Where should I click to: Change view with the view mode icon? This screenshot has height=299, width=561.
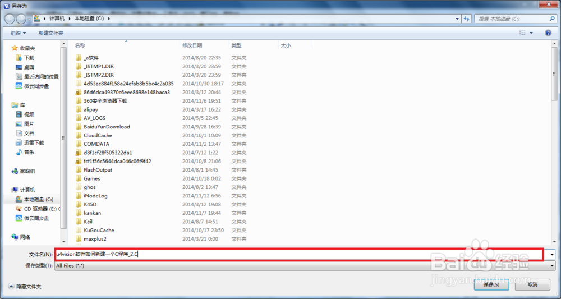point(522,33)
